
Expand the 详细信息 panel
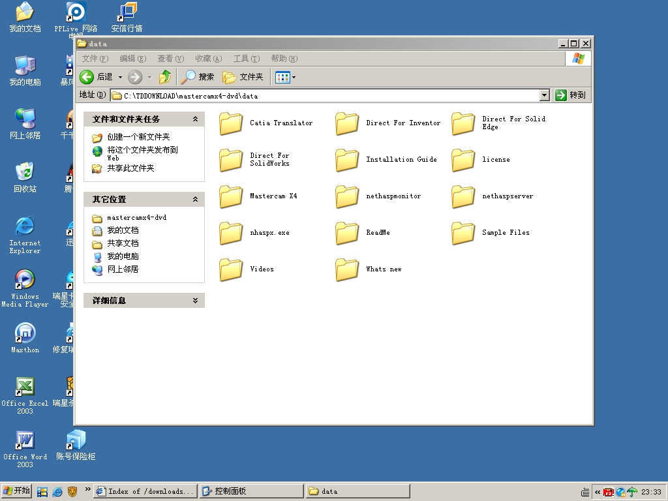pos(195,300)
